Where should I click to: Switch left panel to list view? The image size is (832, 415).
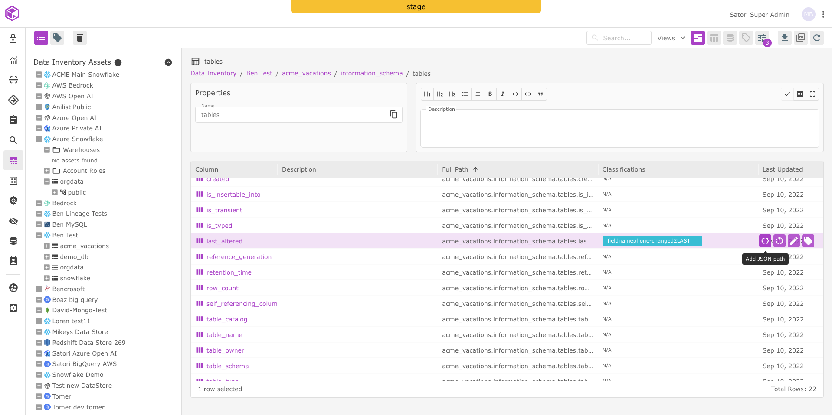[x=41, y=38]
